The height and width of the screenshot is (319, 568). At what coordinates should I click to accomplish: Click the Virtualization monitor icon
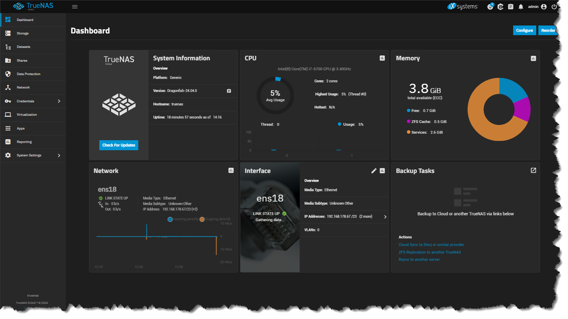point(8,115)
